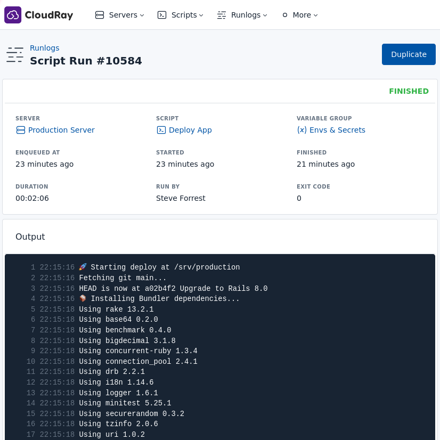Open the Production Server details

pos(61,130)
